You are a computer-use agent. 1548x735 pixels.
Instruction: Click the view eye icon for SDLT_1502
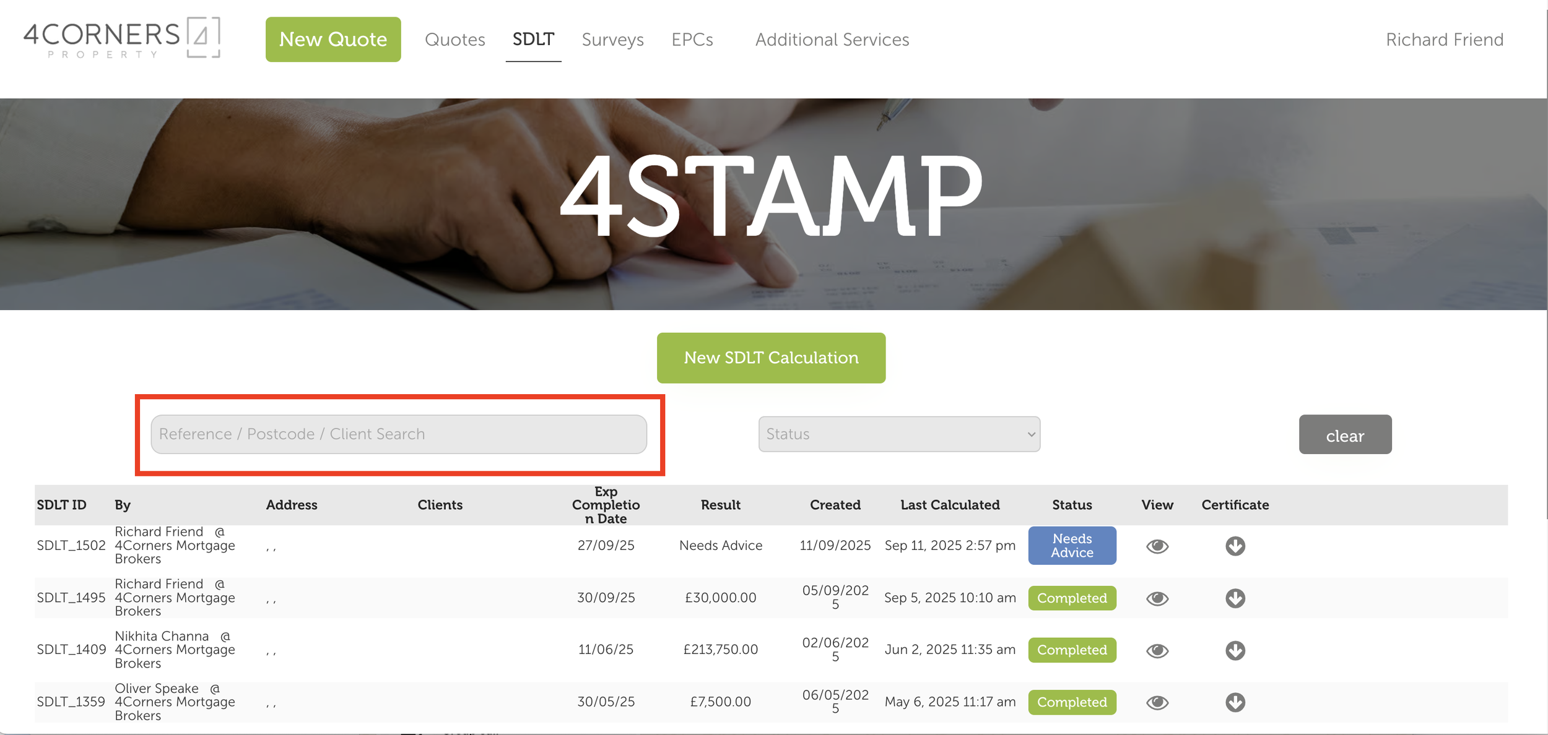click(x=1157, y=546)
